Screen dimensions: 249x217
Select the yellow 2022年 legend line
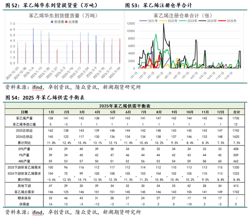163,21
